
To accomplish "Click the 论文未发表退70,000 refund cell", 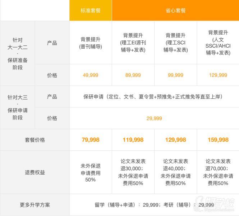I will point(218,172).
